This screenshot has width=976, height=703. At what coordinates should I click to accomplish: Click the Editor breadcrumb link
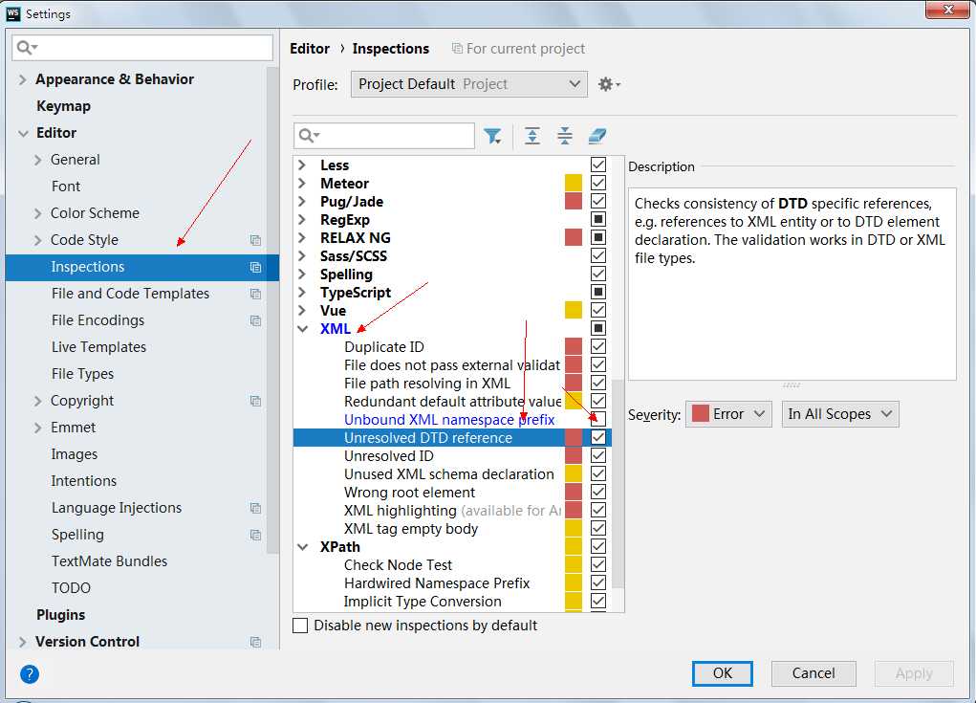point(310,49)
